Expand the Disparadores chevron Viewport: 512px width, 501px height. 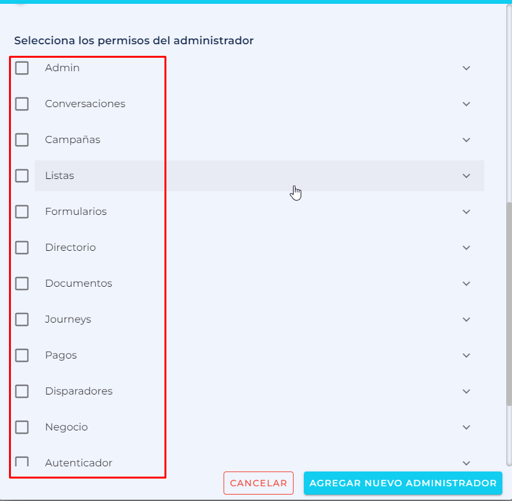466,391
